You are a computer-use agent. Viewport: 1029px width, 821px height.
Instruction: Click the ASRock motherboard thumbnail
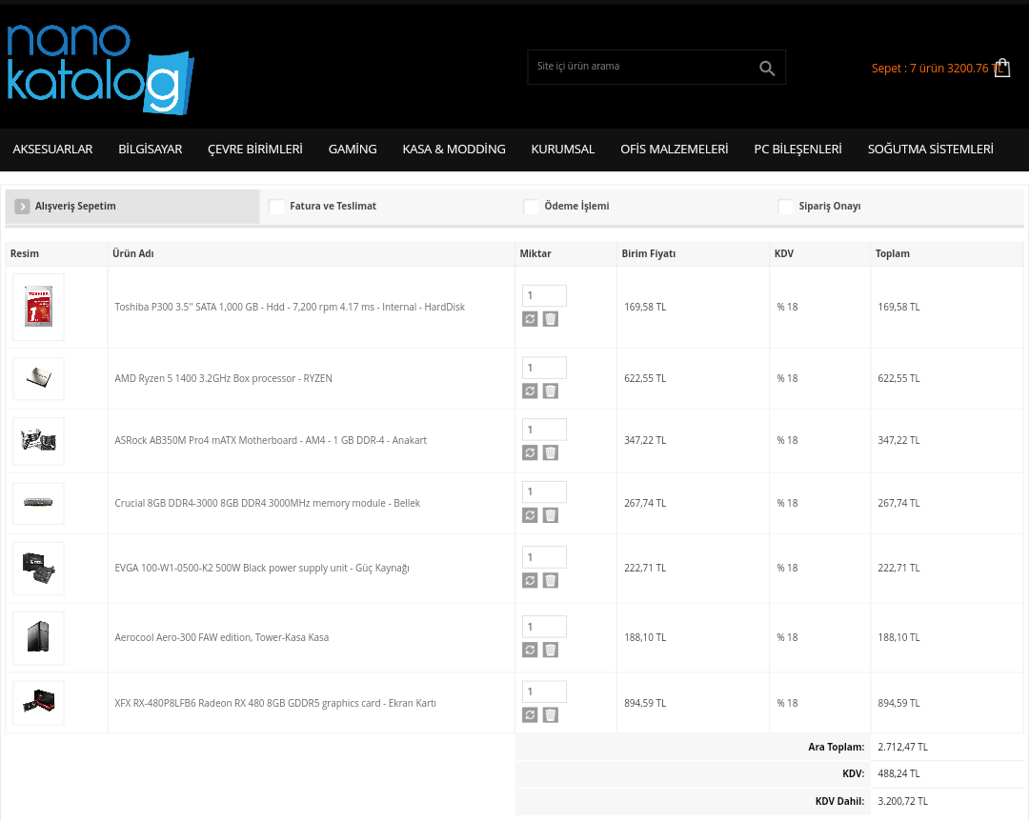[39, 440]
